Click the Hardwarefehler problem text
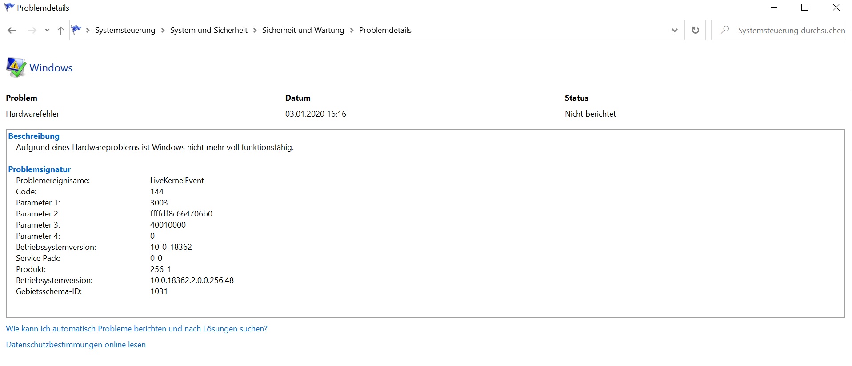The width and height of the screenshot is (852, 366). pos(32,114)
